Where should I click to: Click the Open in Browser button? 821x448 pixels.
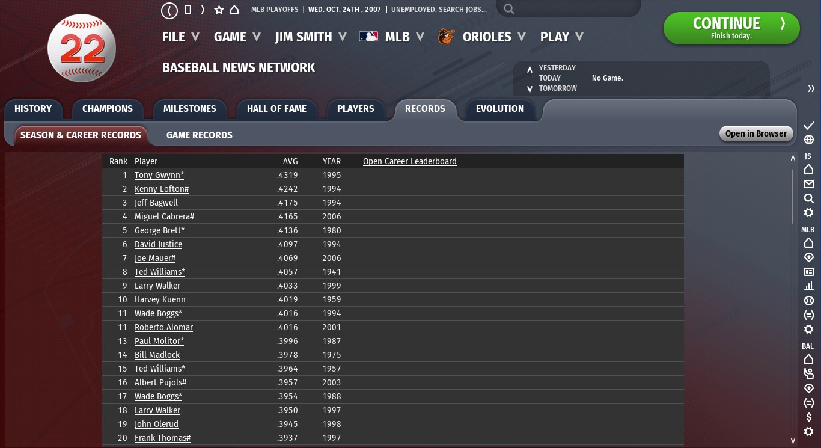coord(755,133)
